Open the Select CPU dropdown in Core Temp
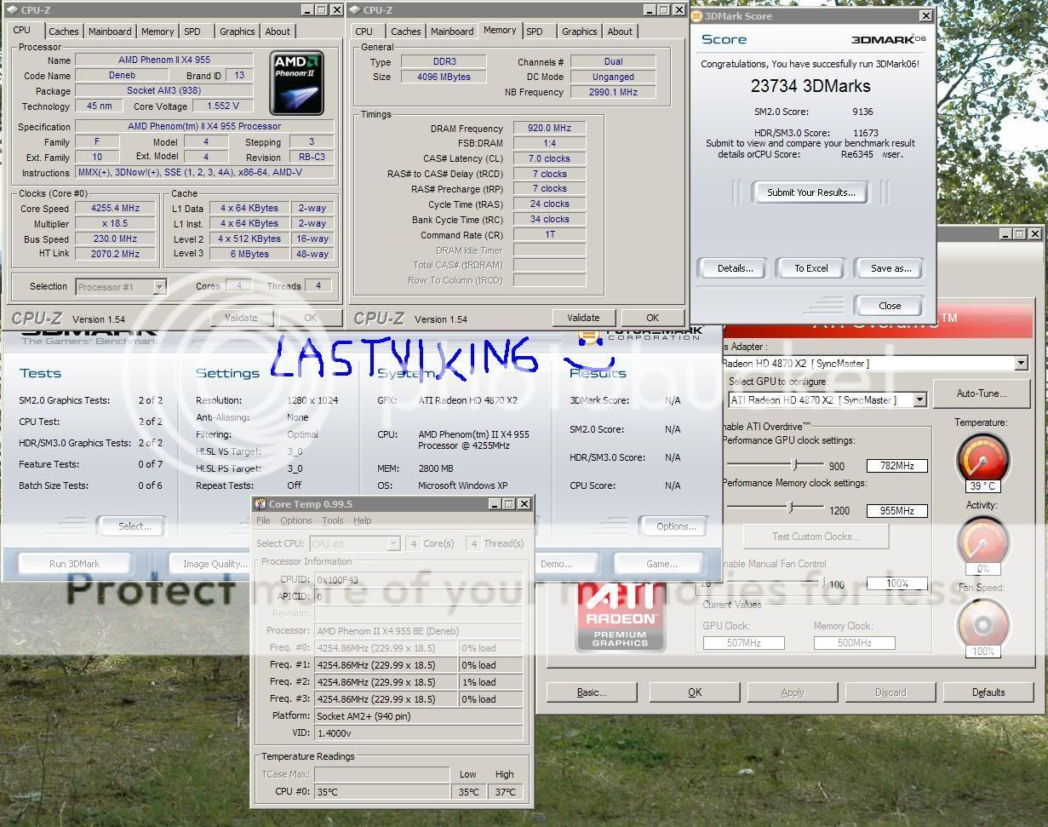The width and height of the screenshot is (1048, 827). (x=392, y=543)
